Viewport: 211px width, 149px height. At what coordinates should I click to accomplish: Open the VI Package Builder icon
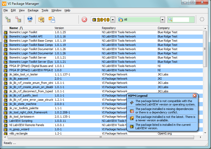tap(41, 20)
